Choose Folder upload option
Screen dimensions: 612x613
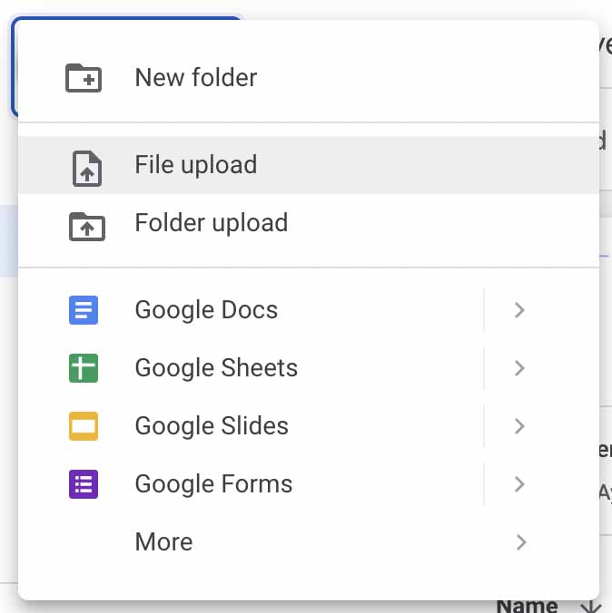click(309, 223)
